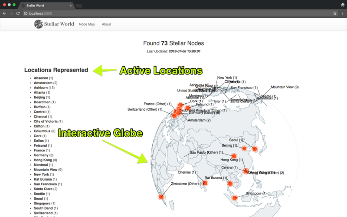
Task: Click 'Switzerland (Other) (1)' globe label
Action: [145, 109]
